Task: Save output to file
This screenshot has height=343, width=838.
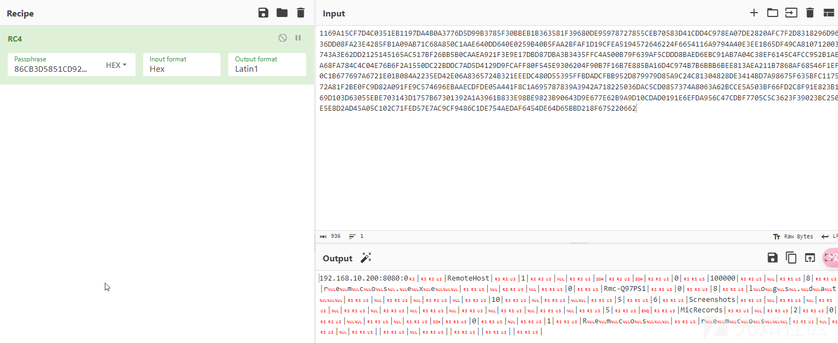Action: [x=773, y=258]
